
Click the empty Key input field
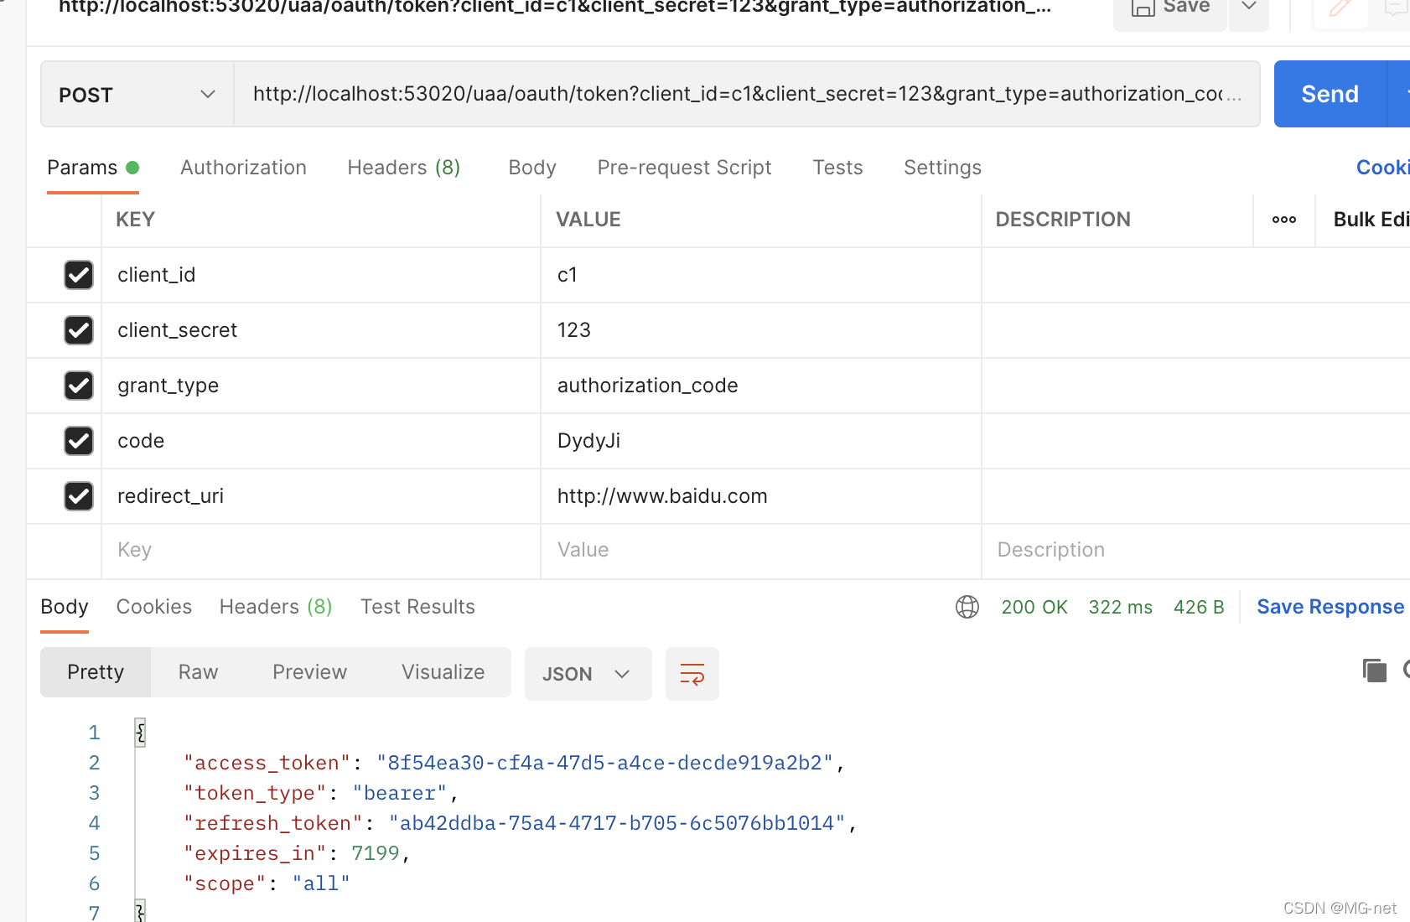[x=321, y=551]
